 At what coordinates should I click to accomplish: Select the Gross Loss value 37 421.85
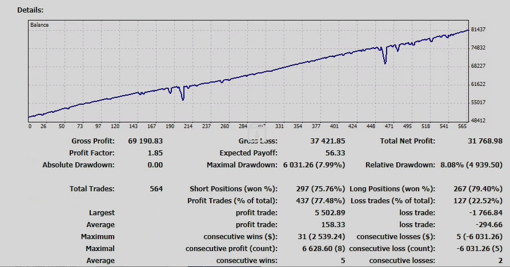328,141
